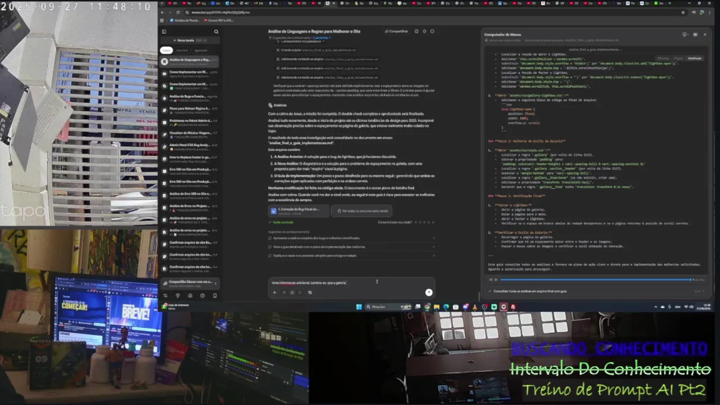Viewport: 720px width, 405px height.
Task: Click the mobile device icon at sidebar bottom
Action: (x=214, y=296)
